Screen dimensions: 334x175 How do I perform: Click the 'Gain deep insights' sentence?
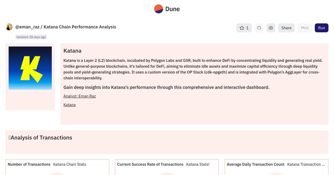point(166,87)
